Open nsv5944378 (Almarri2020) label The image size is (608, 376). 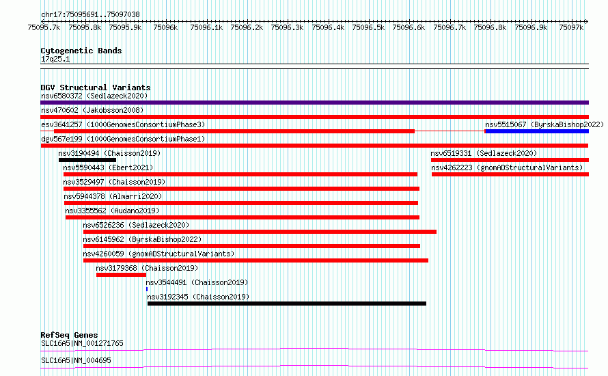click(x=113, y=196)
